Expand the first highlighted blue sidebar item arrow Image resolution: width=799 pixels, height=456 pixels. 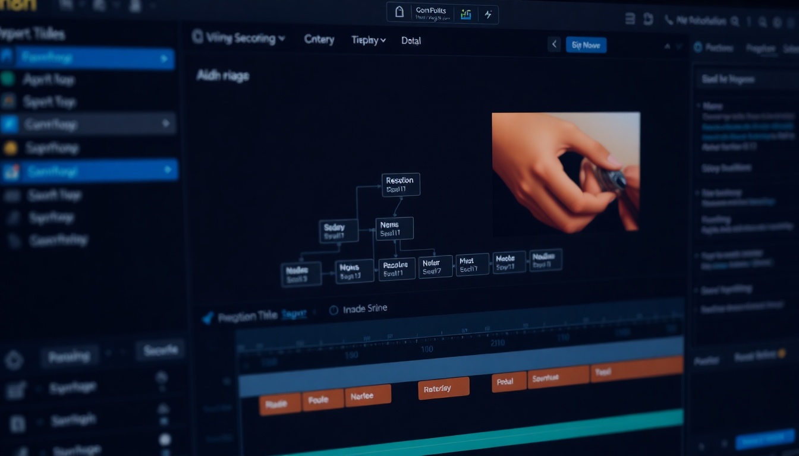163,59
